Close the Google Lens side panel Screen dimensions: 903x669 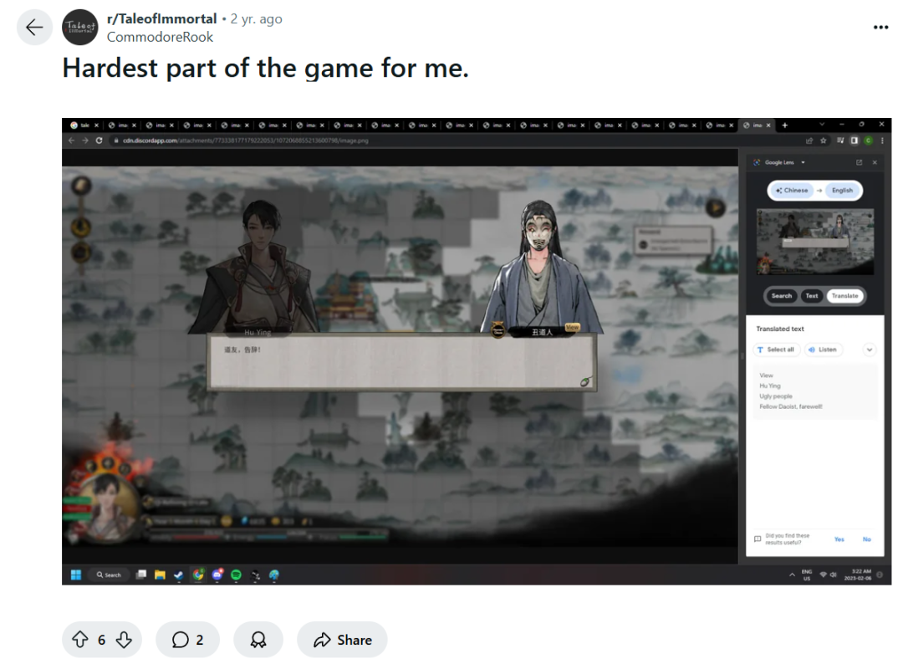875,162
